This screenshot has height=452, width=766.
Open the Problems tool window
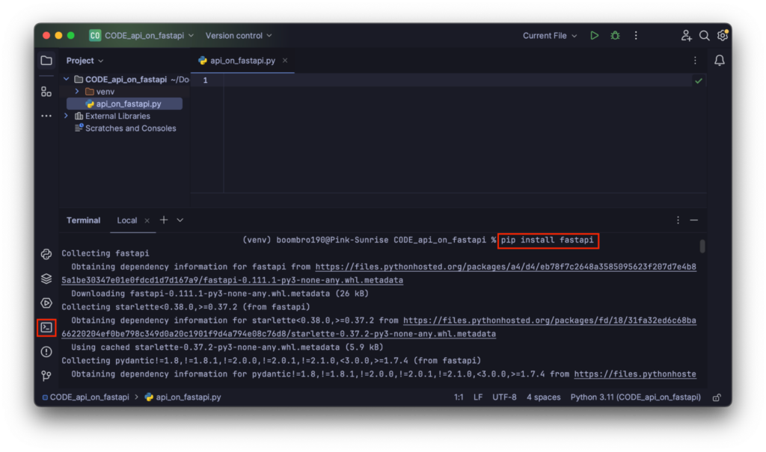tap(46, 352)
